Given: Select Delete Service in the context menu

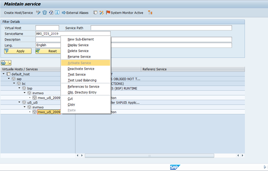Looking at the screenshot, I should [78, 51].
